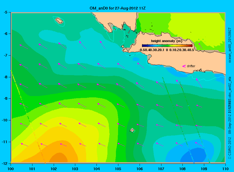Click the y-axis label -8

[x=5, y=77]
